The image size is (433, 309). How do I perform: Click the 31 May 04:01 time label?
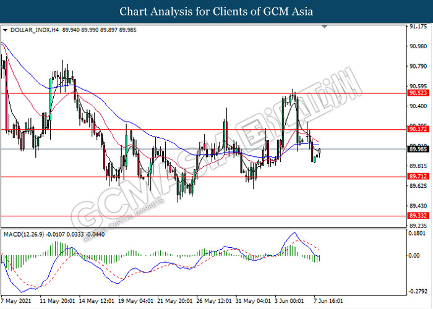253,301
